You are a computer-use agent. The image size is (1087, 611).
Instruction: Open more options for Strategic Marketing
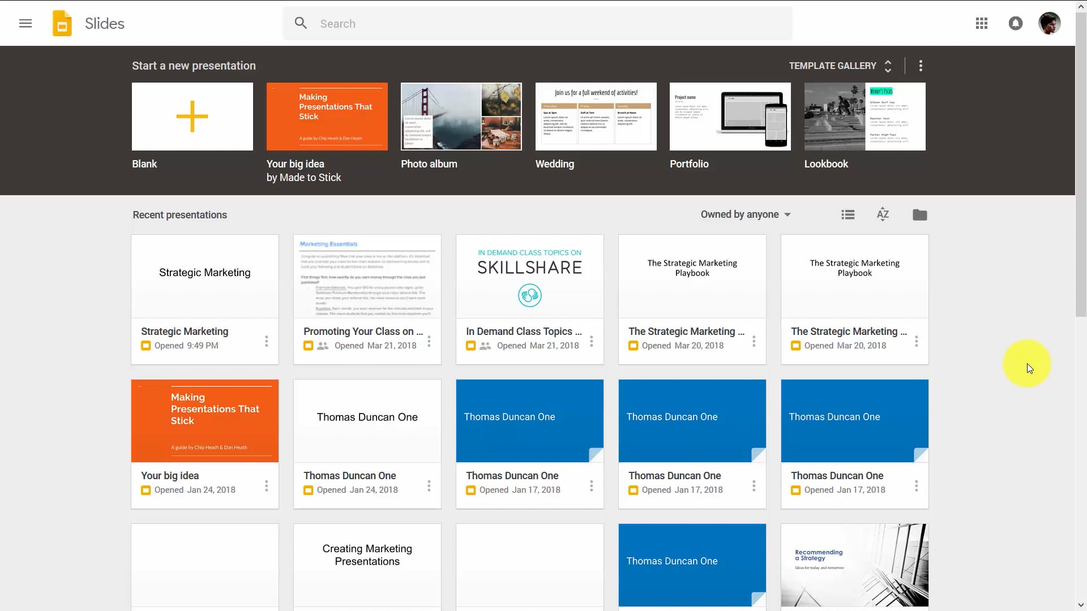(266, 341)
